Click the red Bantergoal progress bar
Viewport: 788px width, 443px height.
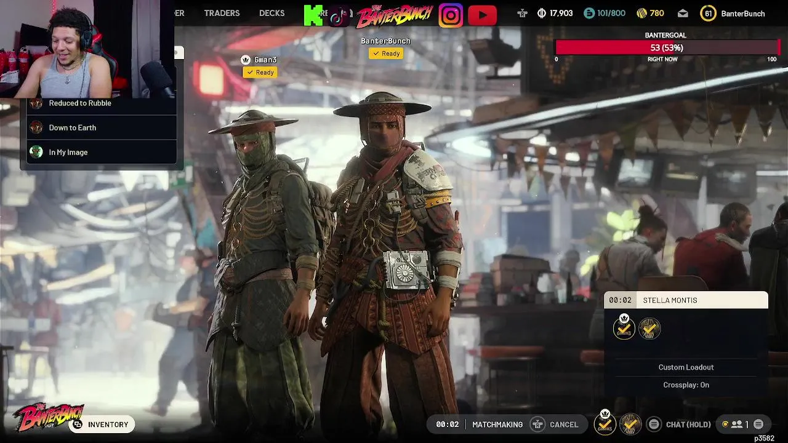[667, 47]
